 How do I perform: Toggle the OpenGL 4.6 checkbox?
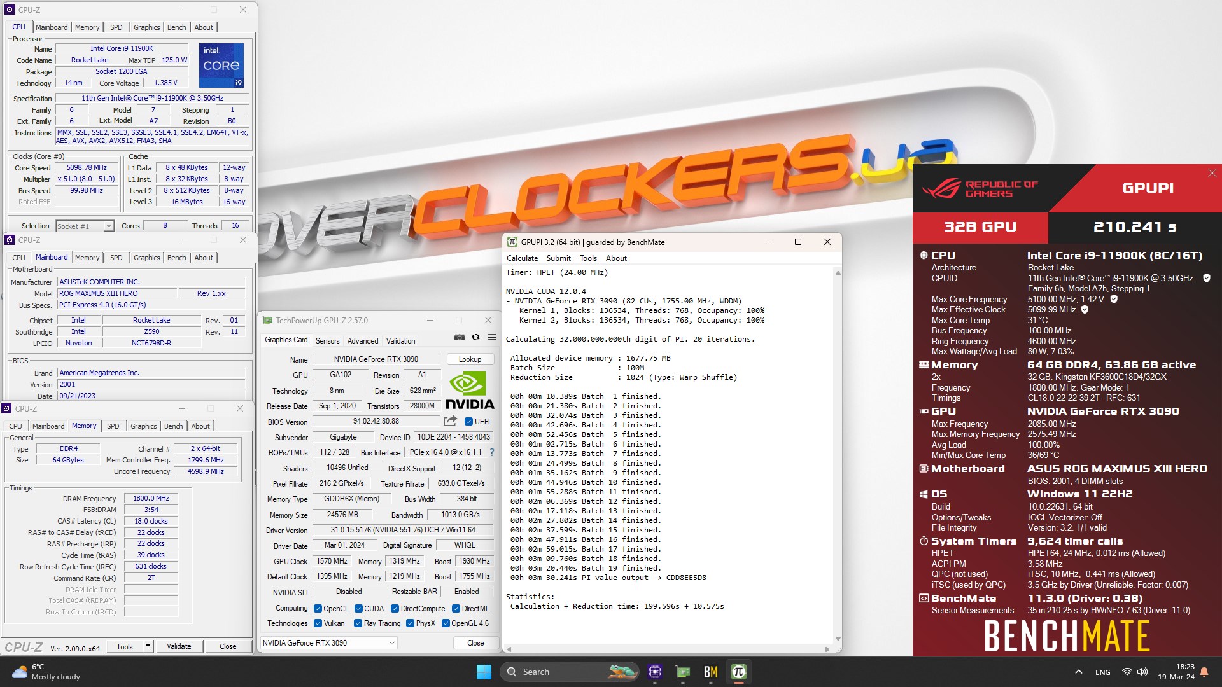pyautogui.click(x=446, y=623)
